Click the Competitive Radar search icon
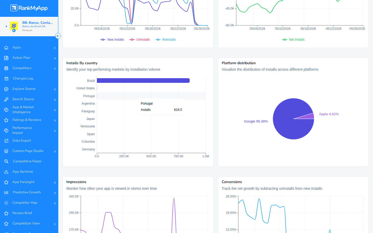This screenshot has width=373, height=233. [6, 161]
